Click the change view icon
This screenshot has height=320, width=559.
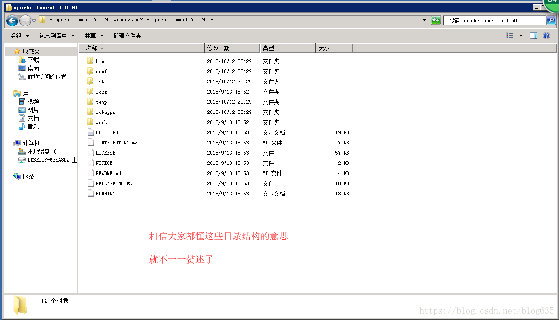point(510,36)
